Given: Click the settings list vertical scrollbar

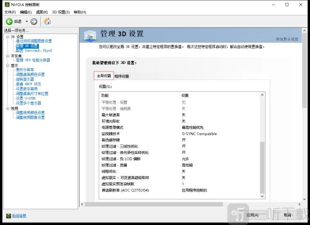Looking at the screenshot, I should tap(261, 155).
